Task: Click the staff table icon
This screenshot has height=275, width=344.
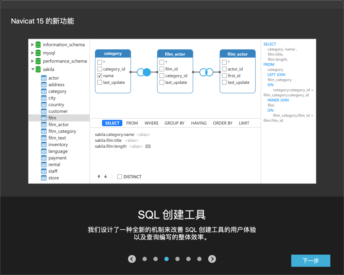Action: [44, 171]
